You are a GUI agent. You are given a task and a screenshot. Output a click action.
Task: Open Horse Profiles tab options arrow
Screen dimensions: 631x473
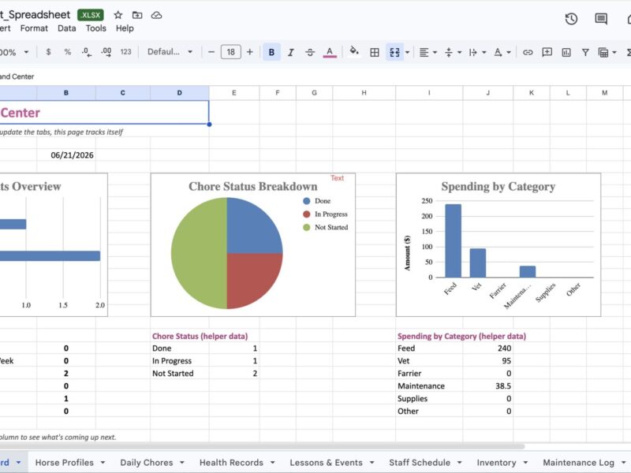click(x=103, y=463)
